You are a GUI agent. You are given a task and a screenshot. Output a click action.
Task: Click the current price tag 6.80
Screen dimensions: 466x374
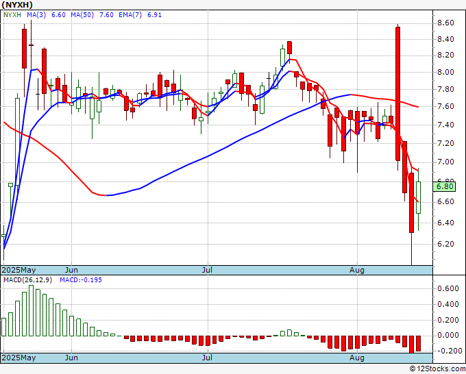tap(445, 186)
